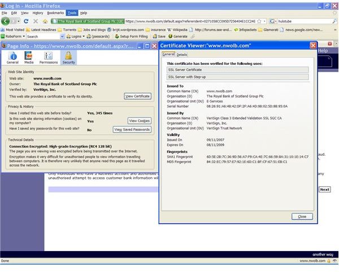
Task: Reload the page with the refresh icon
Action: [x=26, y=21]
